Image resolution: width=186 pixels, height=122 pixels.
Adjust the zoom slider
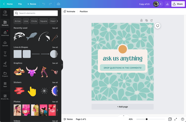click(x=147, y=119)
